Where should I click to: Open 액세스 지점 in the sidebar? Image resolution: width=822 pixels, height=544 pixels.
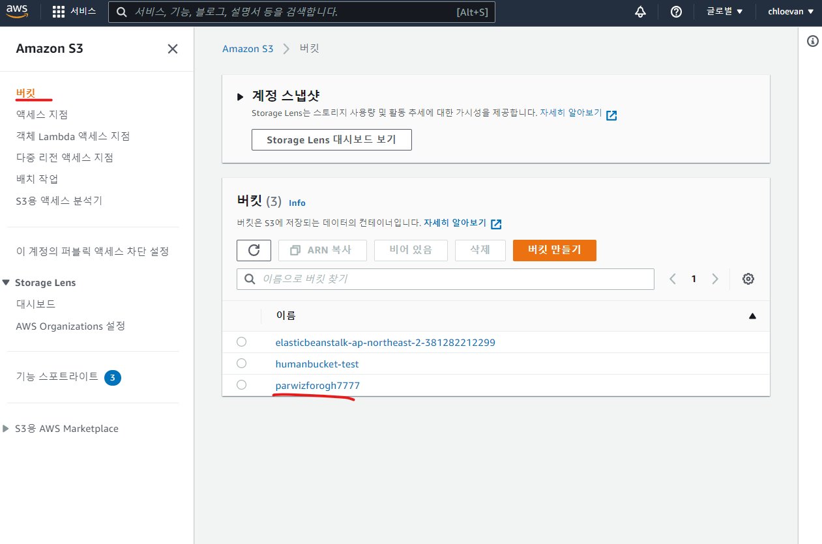coord(42,115)
